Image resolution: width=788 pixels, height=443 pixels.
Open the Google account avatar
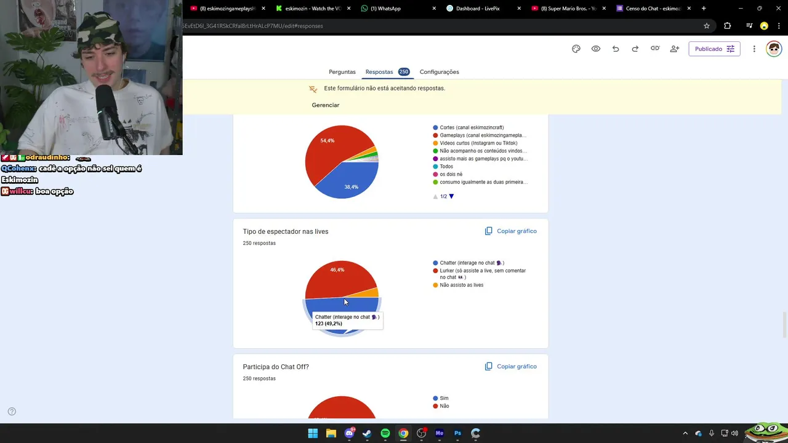(774, 49)
